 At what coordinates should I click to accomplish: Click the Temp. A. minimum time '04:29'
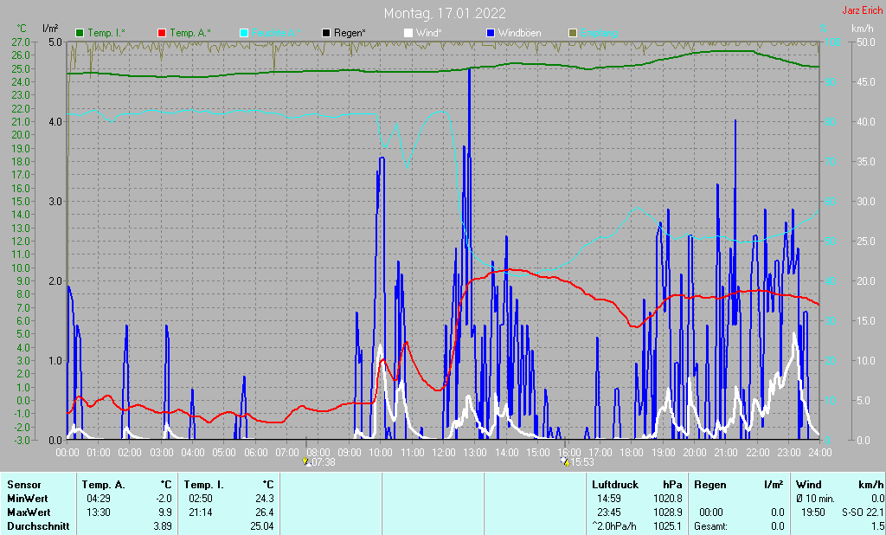click(99, 499)
